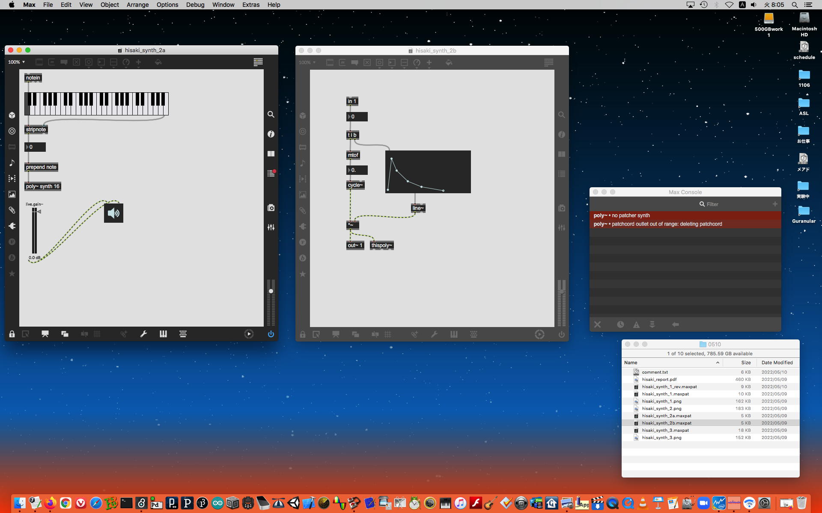
Task: Toggle the grid icon in hisaki_synth_2a bottom toolbar
Action: coord(97,334)
